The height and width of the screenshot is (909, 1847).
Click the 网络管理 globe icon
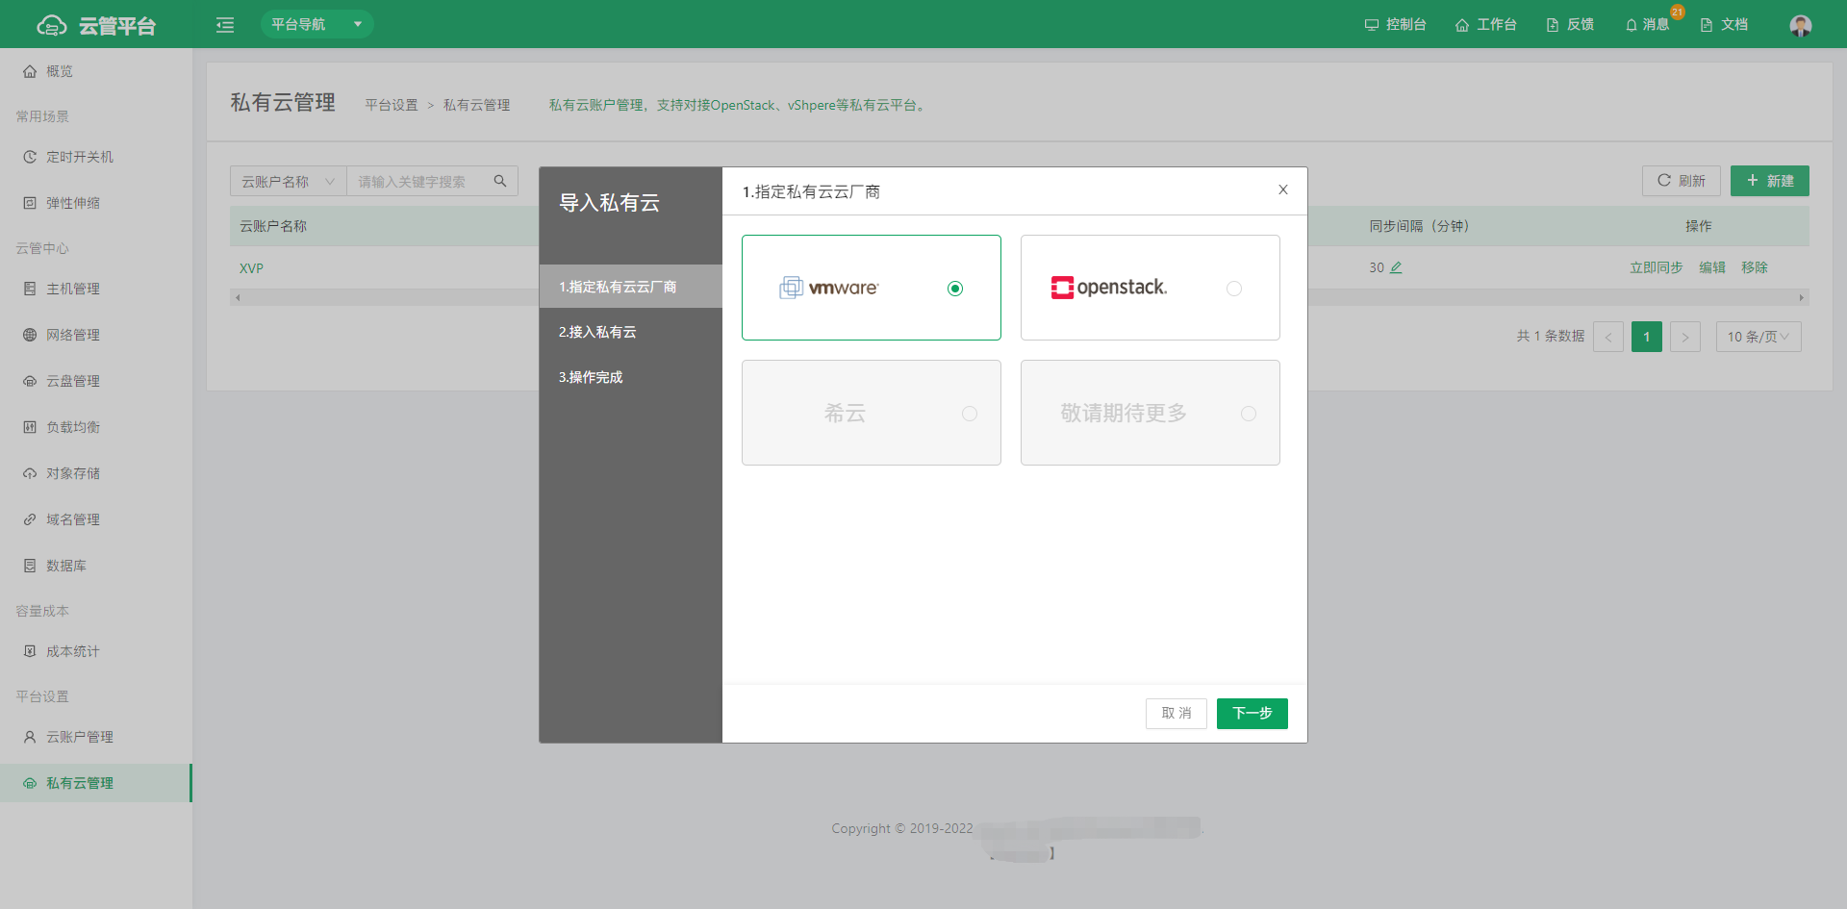coord(30,335)
